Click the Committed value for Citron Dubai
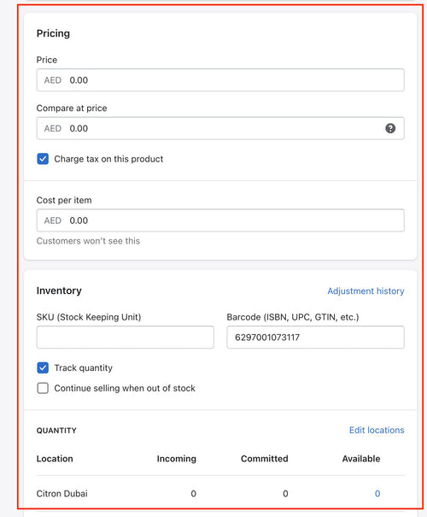Screen dimensions: 427x517 click(285, 494)
